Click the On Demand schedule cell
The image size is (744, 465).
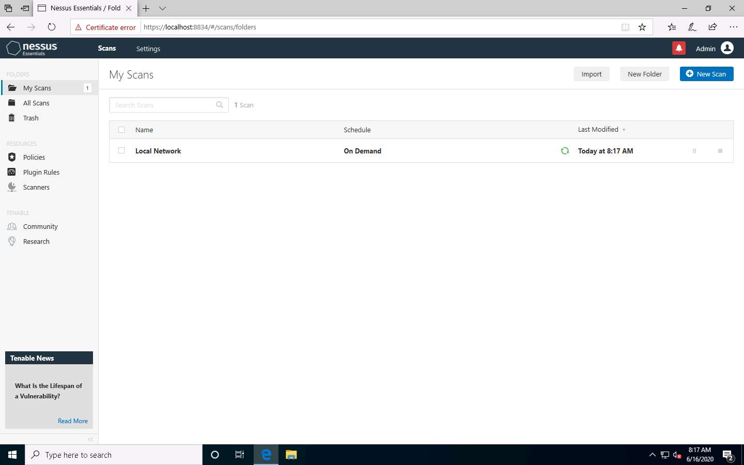(363, 151)
